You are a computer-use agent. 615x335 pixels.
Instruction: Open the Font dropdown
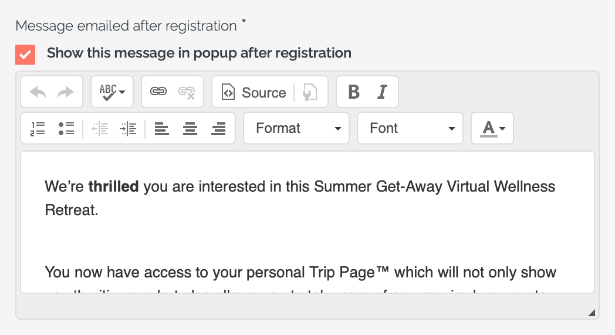click(410, 129)
